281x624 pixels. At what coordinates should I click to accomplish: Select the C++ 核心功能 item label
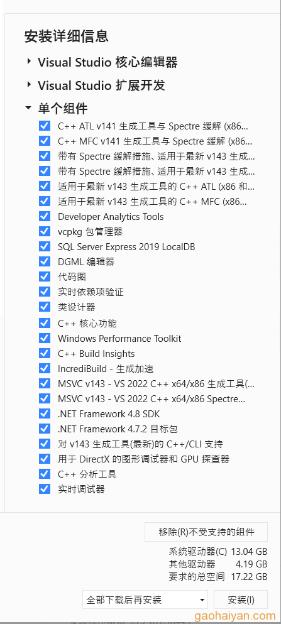click(87, 323)
